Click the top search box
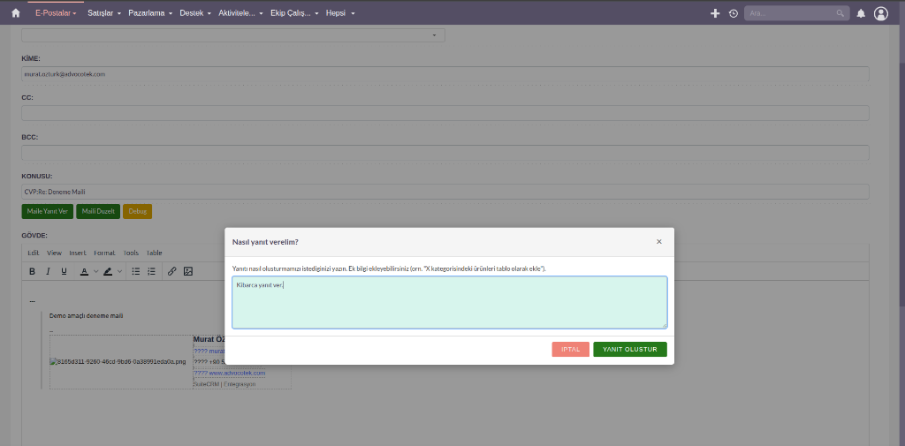This screenshot has width=905, height=446. tap(796, 13)
